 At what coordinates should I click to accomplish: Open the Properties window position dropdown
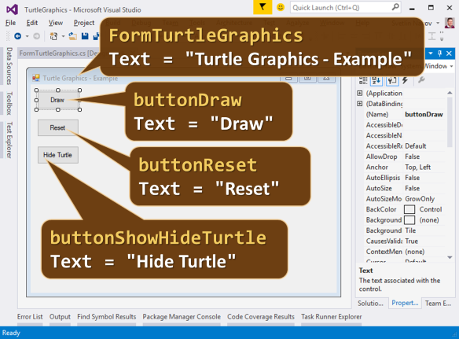pyautogui.click(x=431, y=53)
